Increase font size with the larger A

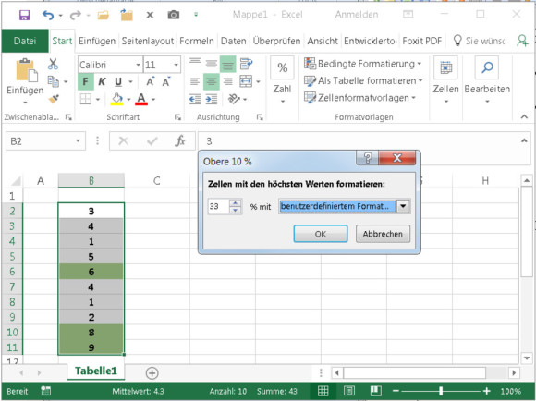click(150, 81)
